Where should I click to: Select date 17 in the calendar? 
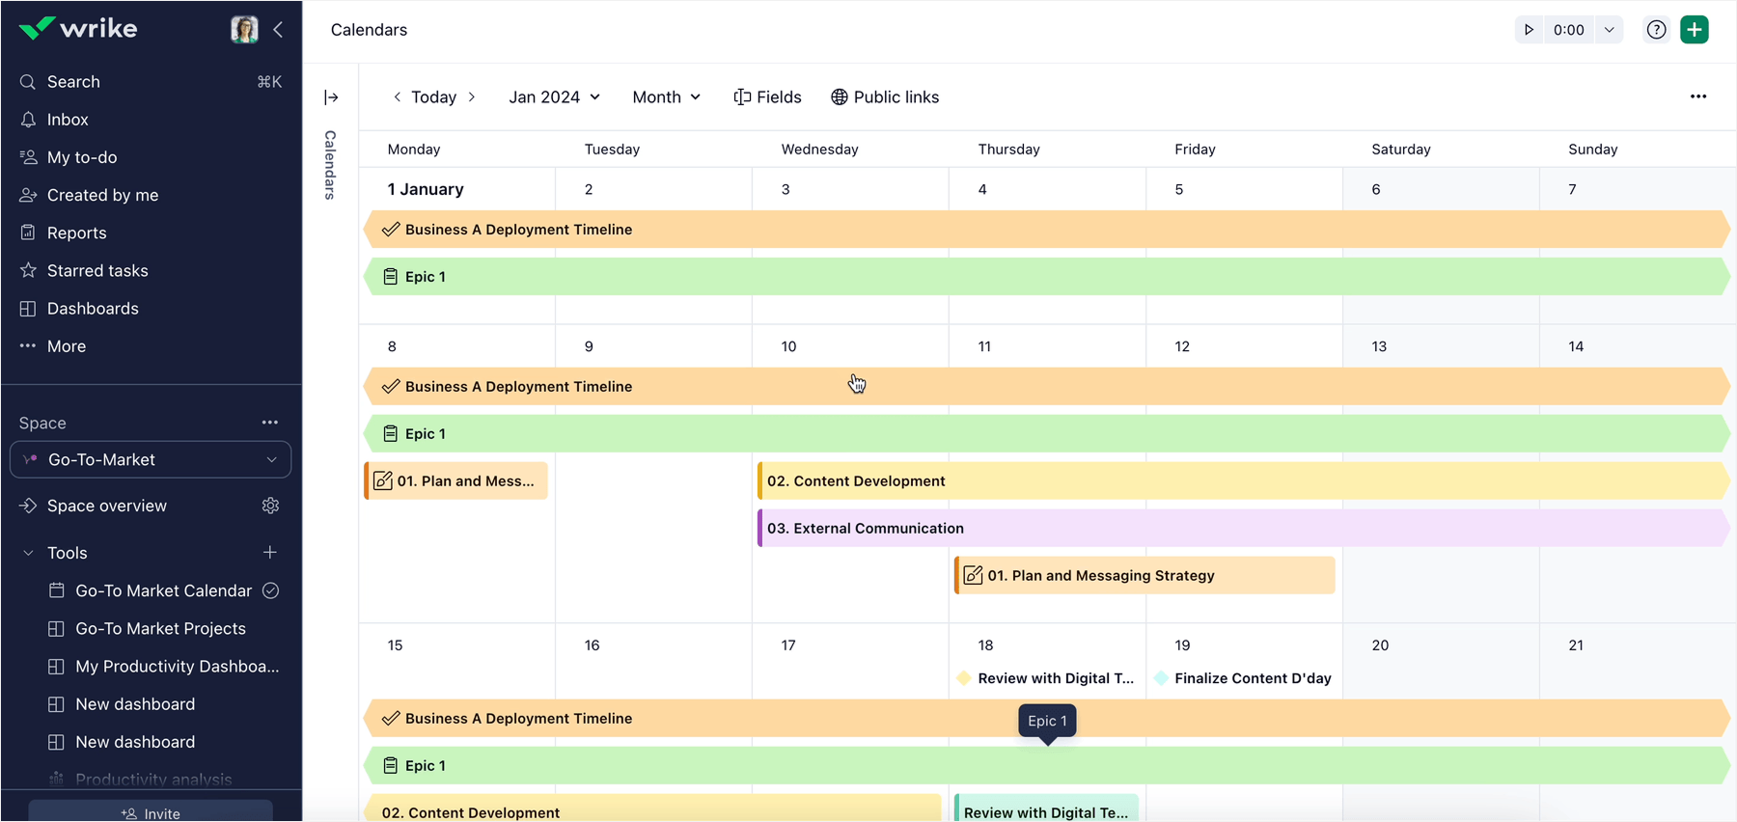click(x=788, y=645)
